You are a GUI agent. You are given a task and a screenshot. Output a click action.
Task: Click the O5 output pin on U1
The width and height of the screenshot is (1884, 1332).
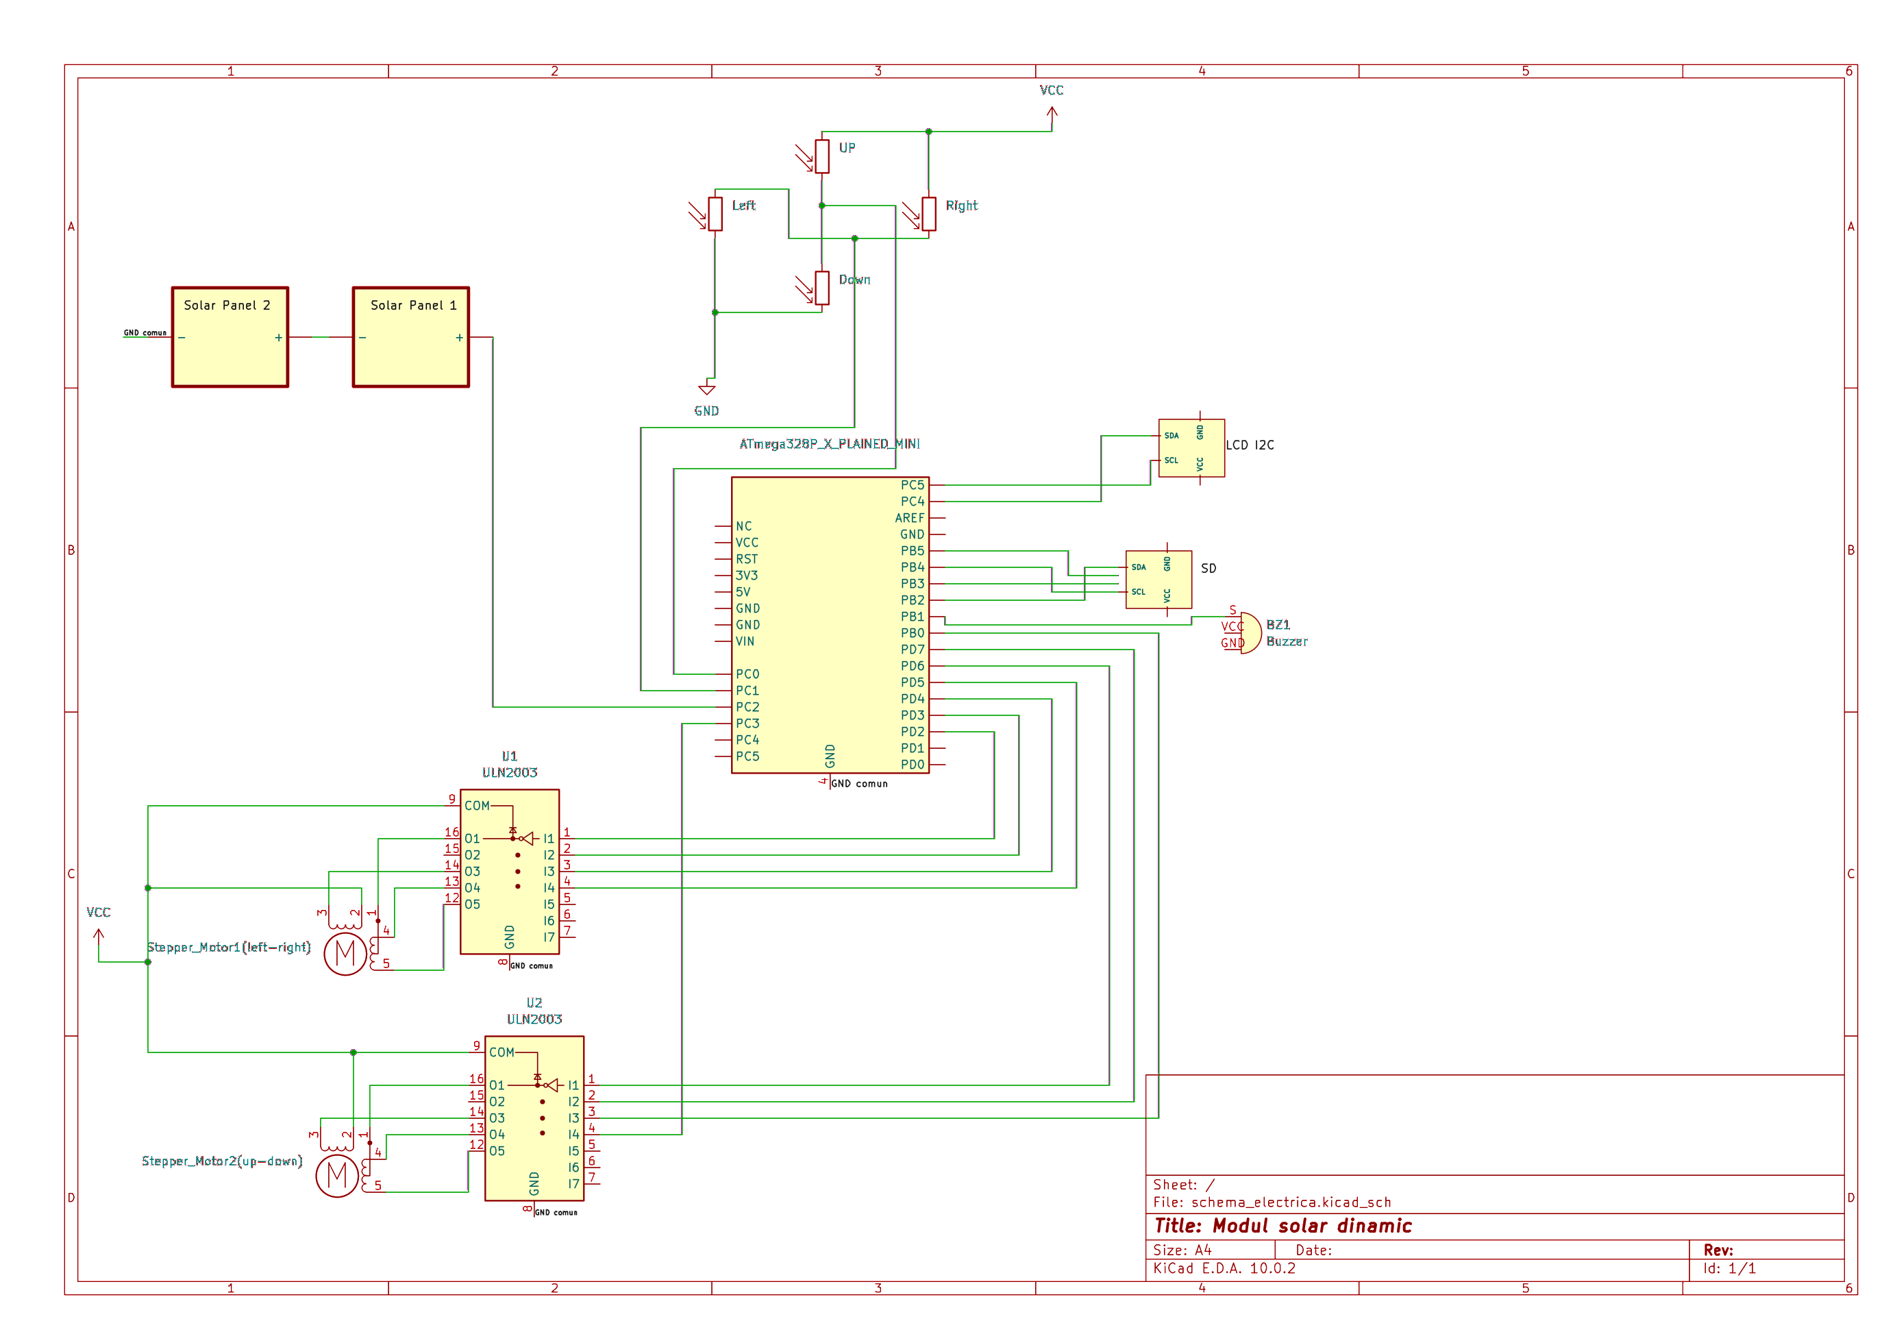point(473,904)
